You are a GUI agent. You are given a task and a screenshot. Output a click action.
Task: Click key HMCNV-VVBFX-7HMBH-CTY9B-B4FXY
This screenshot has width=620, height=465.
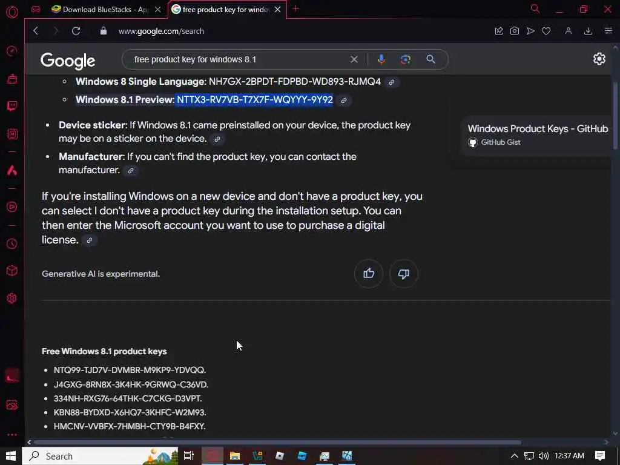130,426
